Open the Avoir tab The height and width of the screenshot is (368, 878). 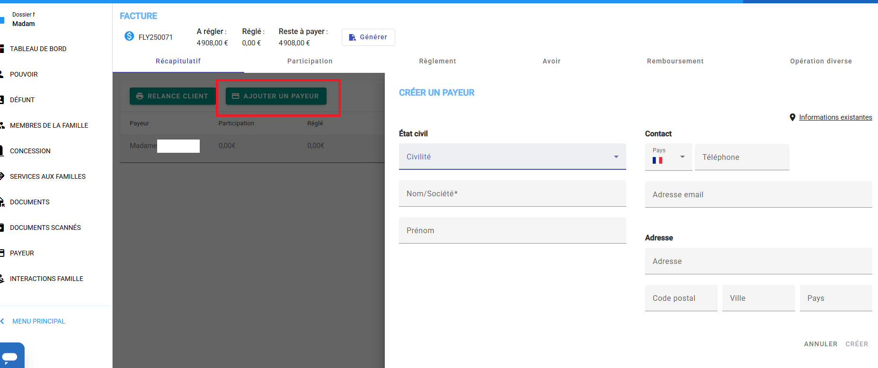pos(551,61)
